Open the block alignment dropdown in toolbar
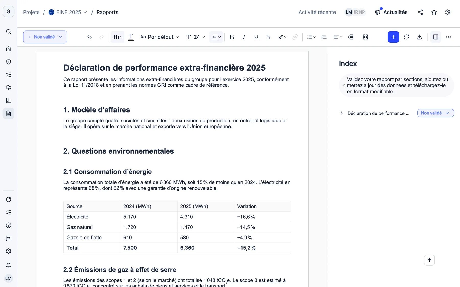This screenshot has width=460, height=287. coord(216,37)
